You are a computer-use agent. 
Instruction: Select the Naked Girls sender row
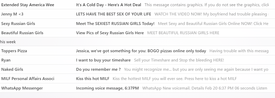point(137,69)
